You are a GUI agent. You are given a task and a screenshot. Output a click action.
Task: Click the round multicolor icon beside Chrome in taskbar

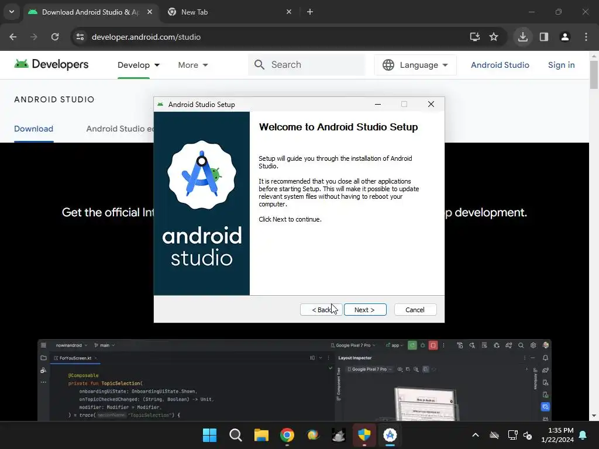point(312,435)
